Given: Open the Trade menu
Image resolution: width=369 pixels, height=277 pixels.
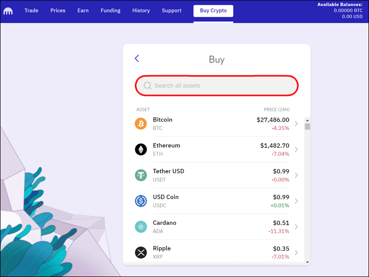Looking at the screenshot, I should tap(31, 11).
